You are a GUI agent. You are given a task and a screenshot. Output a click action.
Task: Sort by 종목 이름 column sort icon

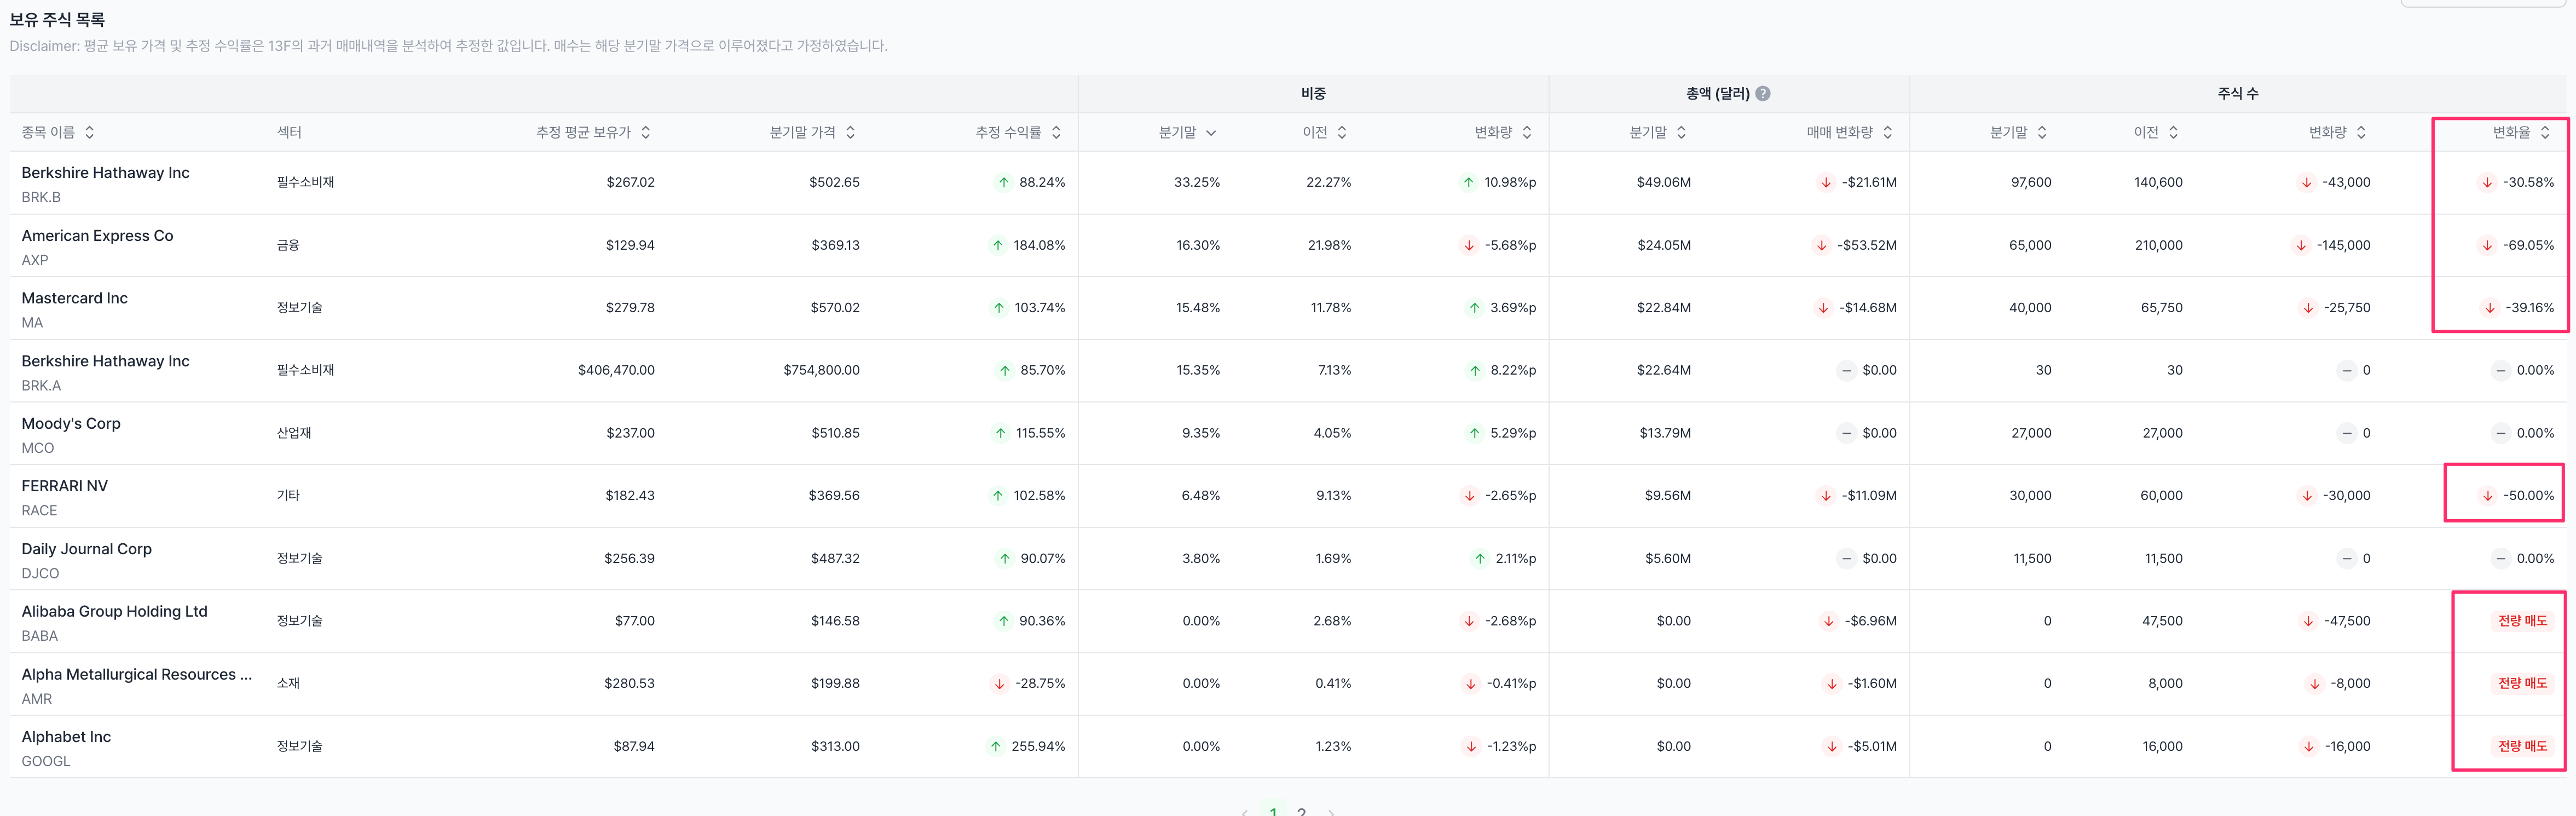(x=89, y=132)
